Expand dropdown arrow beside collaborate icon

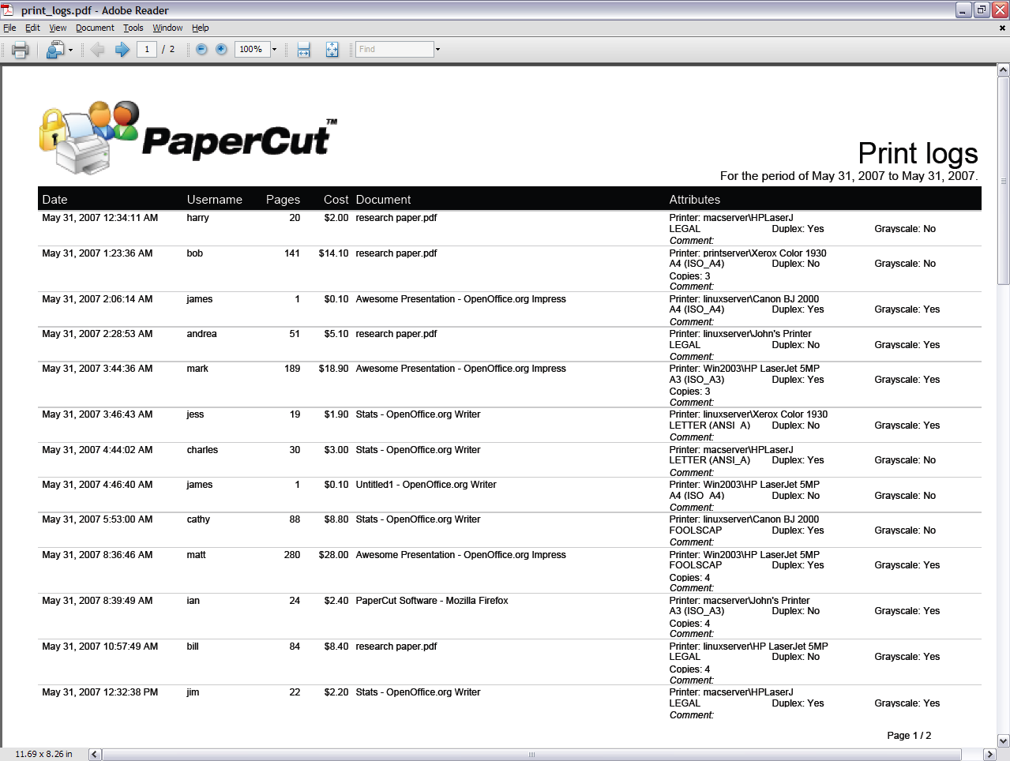pos(71,51)
